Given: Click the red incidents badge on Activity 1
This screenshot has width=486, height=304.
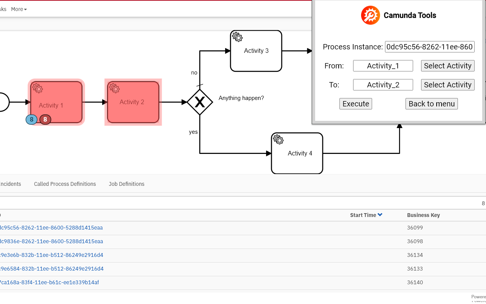Looking at the screenshot, I should 45,120.
